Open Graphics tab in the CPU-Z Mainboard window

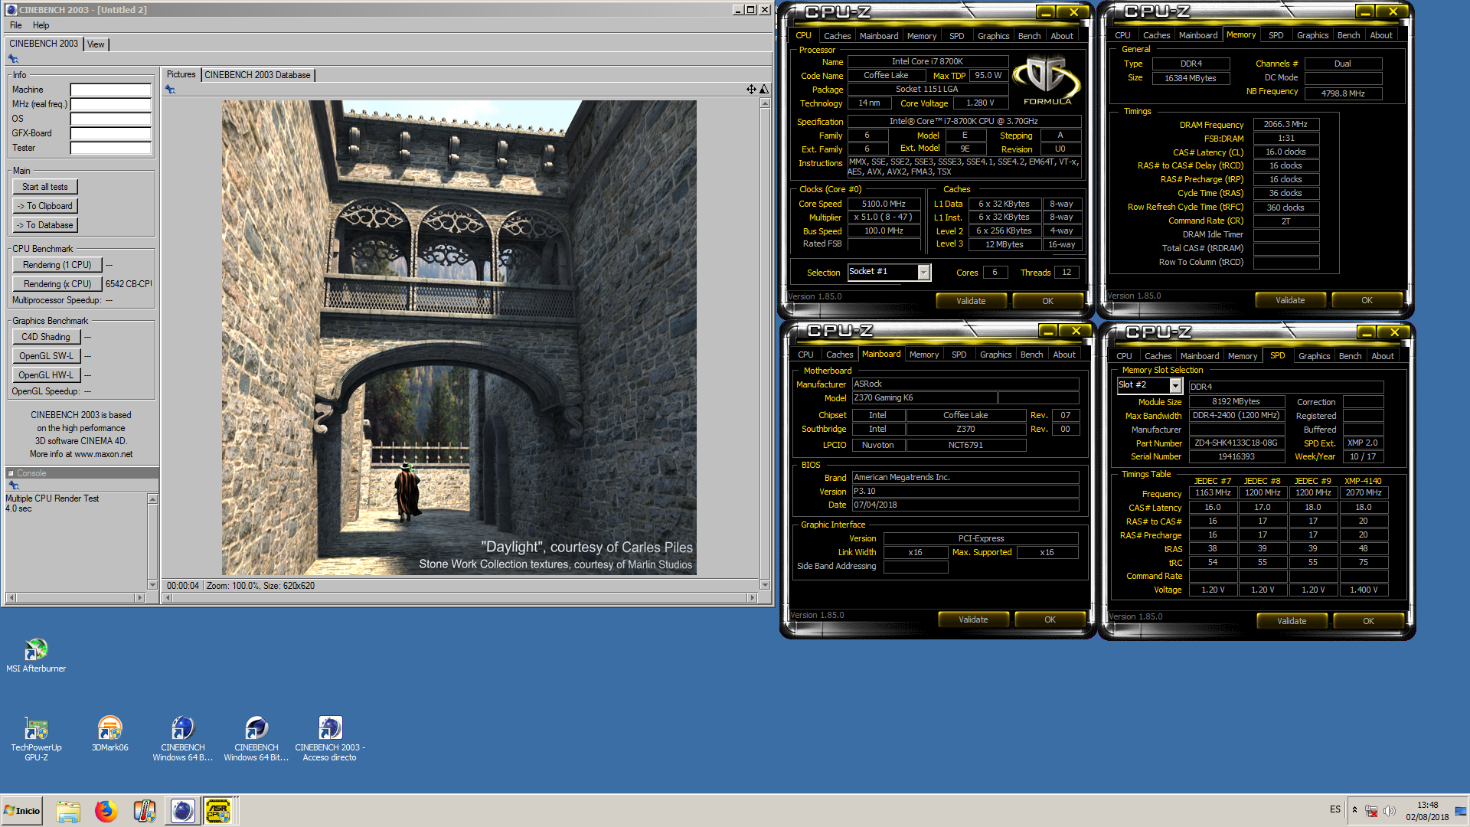(x=995, y=355)
